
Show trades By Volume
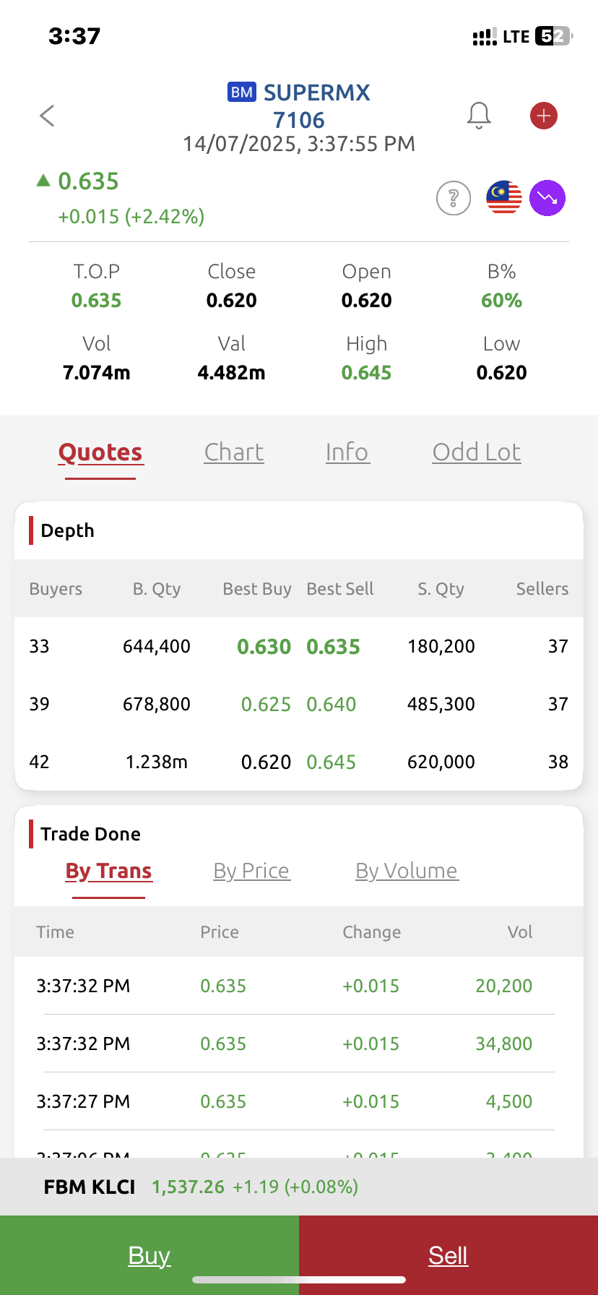[x=407, y=871]
